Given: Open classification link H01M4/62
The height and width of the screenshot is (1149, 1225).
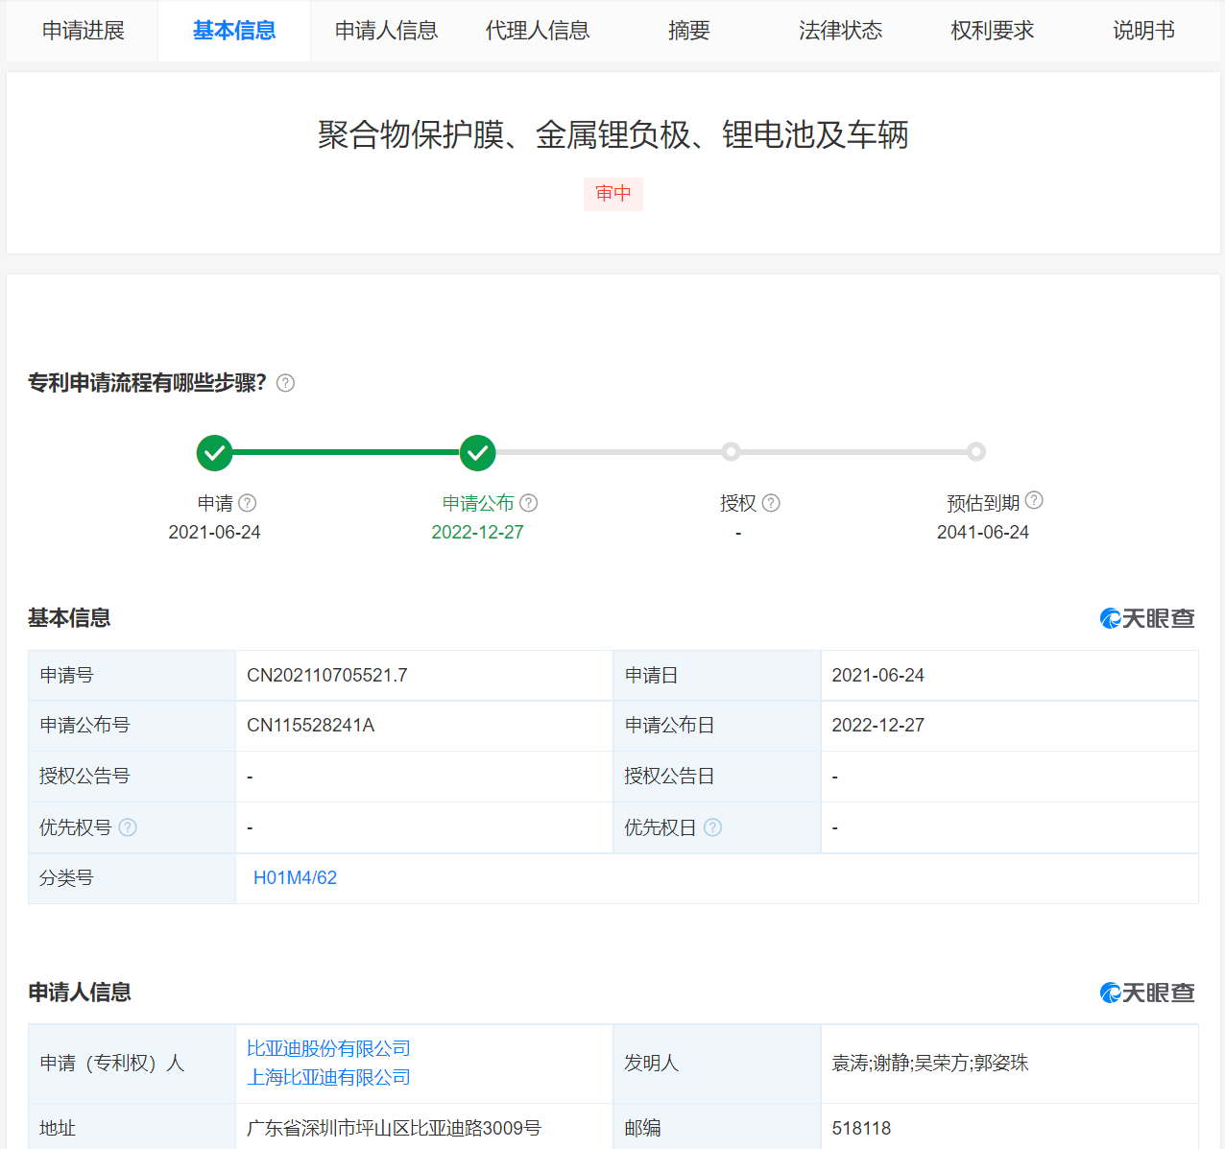Looking at the screenshot, I should (295, 877).
